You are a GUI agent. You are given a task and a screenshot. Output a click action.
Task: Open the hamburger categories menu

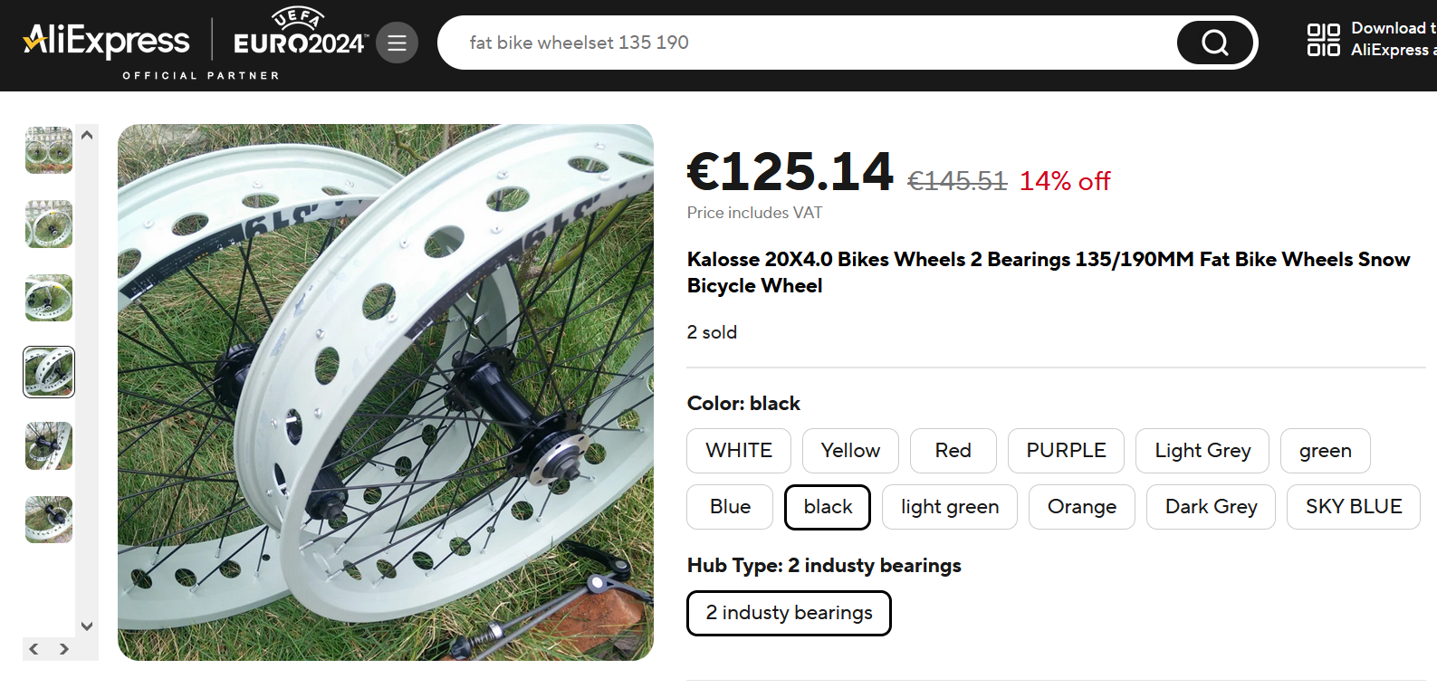(397, 43)
